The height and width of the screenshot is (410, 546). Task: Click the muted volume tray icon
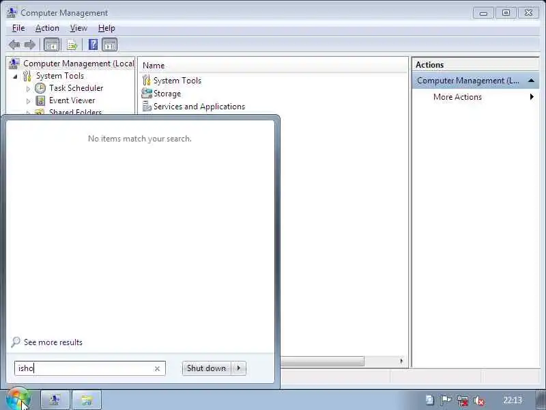(x=479, y=400)
